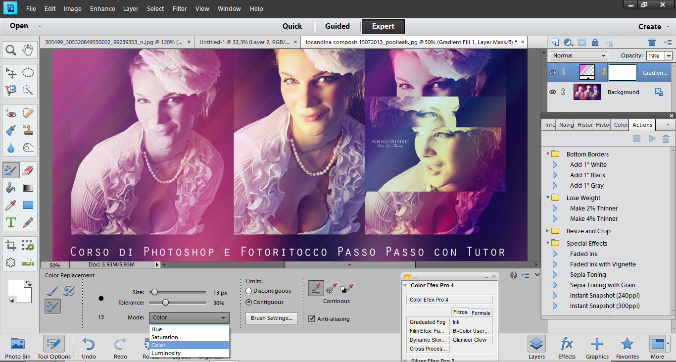Select the Cookie Cutter tool
The image size is (676, 362).
click(11, 262)
